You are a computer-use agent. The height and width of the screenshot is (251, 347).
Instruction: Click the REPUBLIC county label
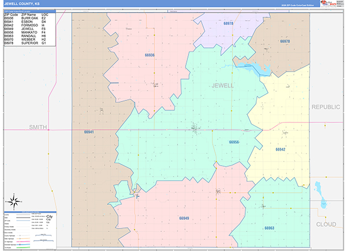[326, 107]
